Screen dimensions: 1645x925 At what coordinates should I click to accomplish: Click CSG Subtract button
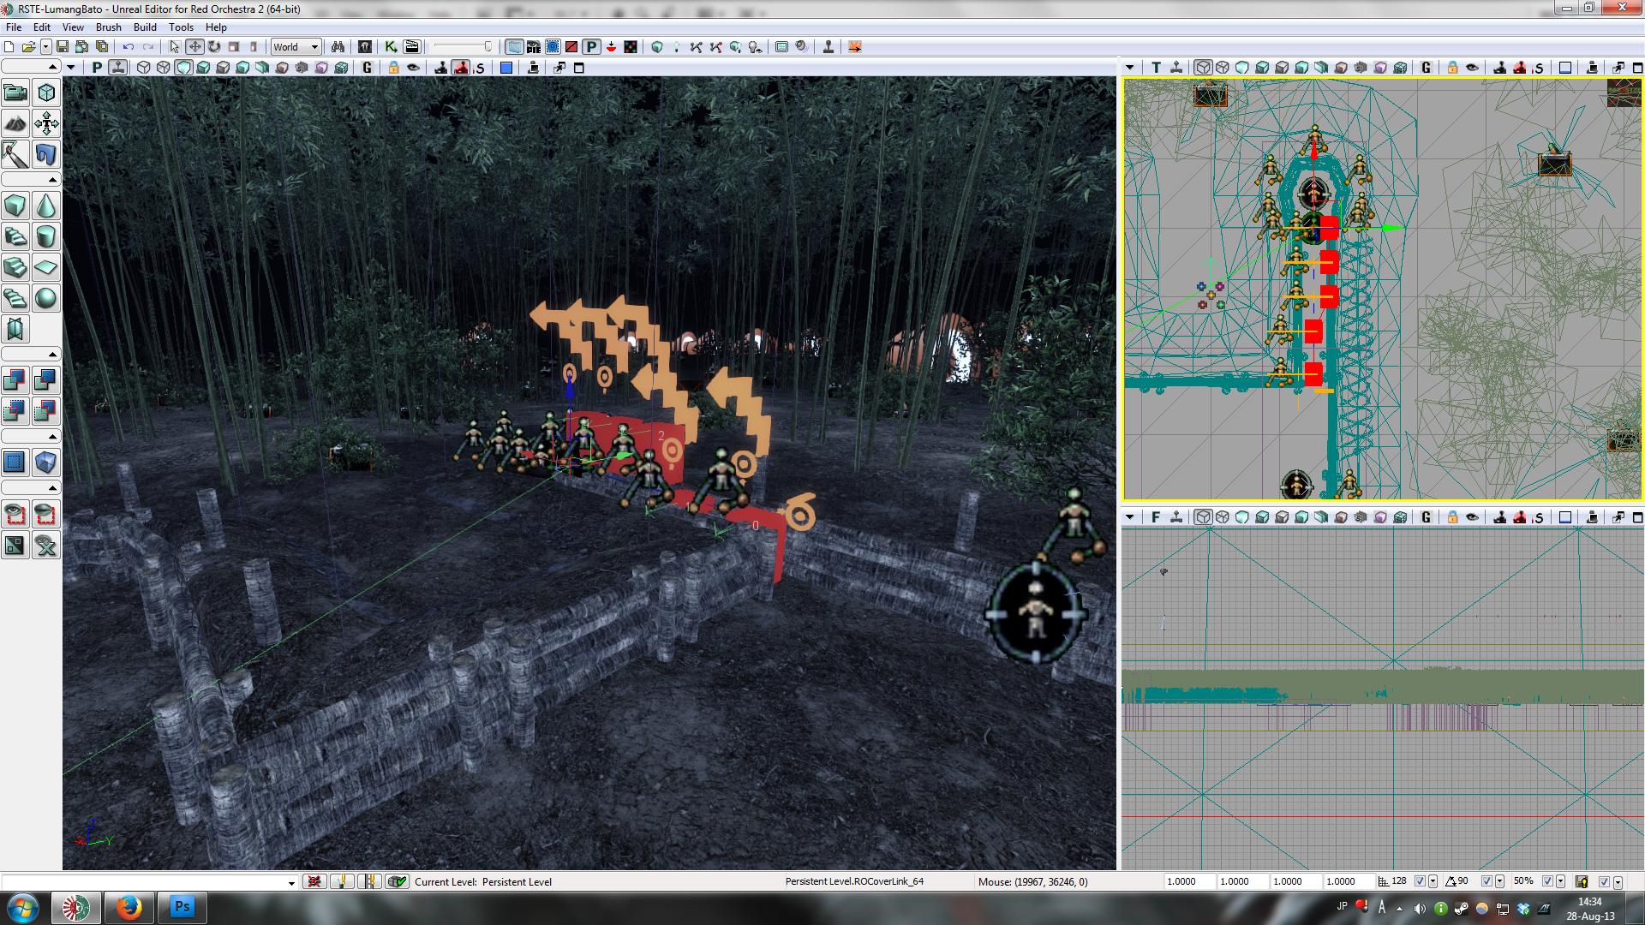tap(46, 380)
